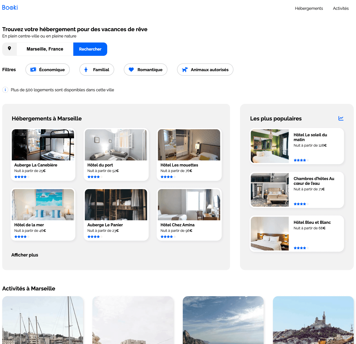Open the Auberge Le Panier photo

[x=116, y=205]
